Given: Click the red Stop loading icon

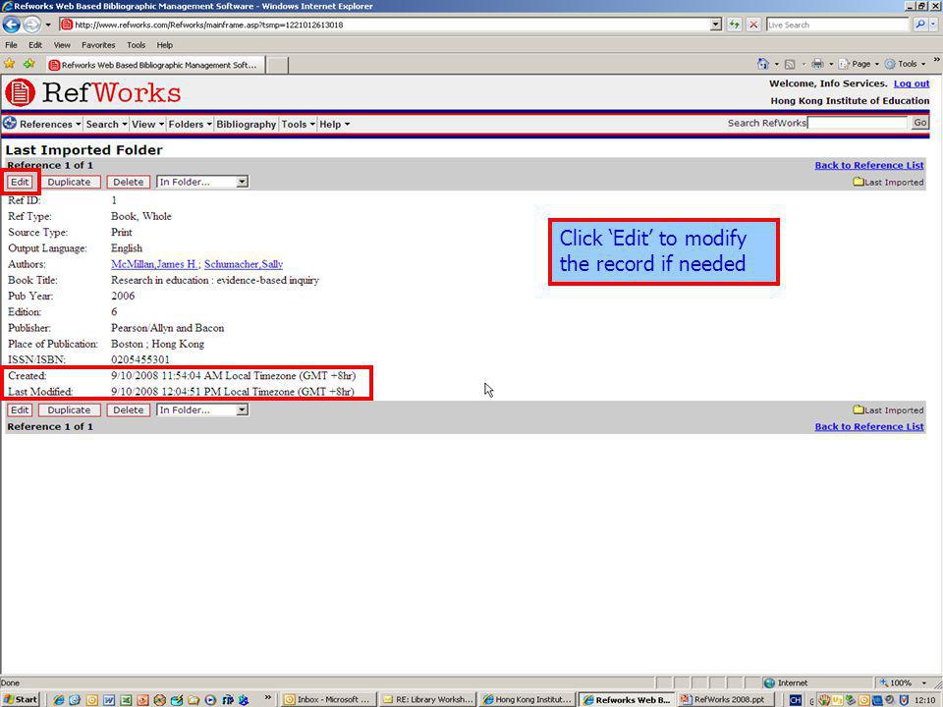Looking at the screenshot, I should (753, 25).
